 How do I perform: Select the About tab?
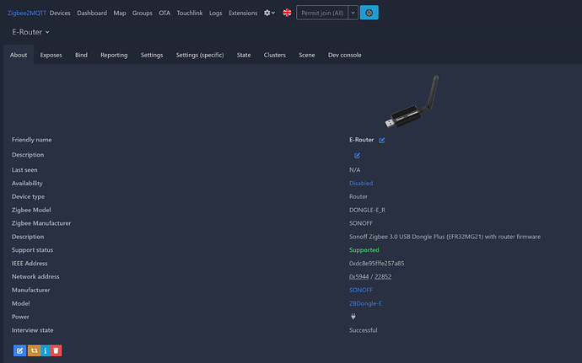tap(19, 55)
